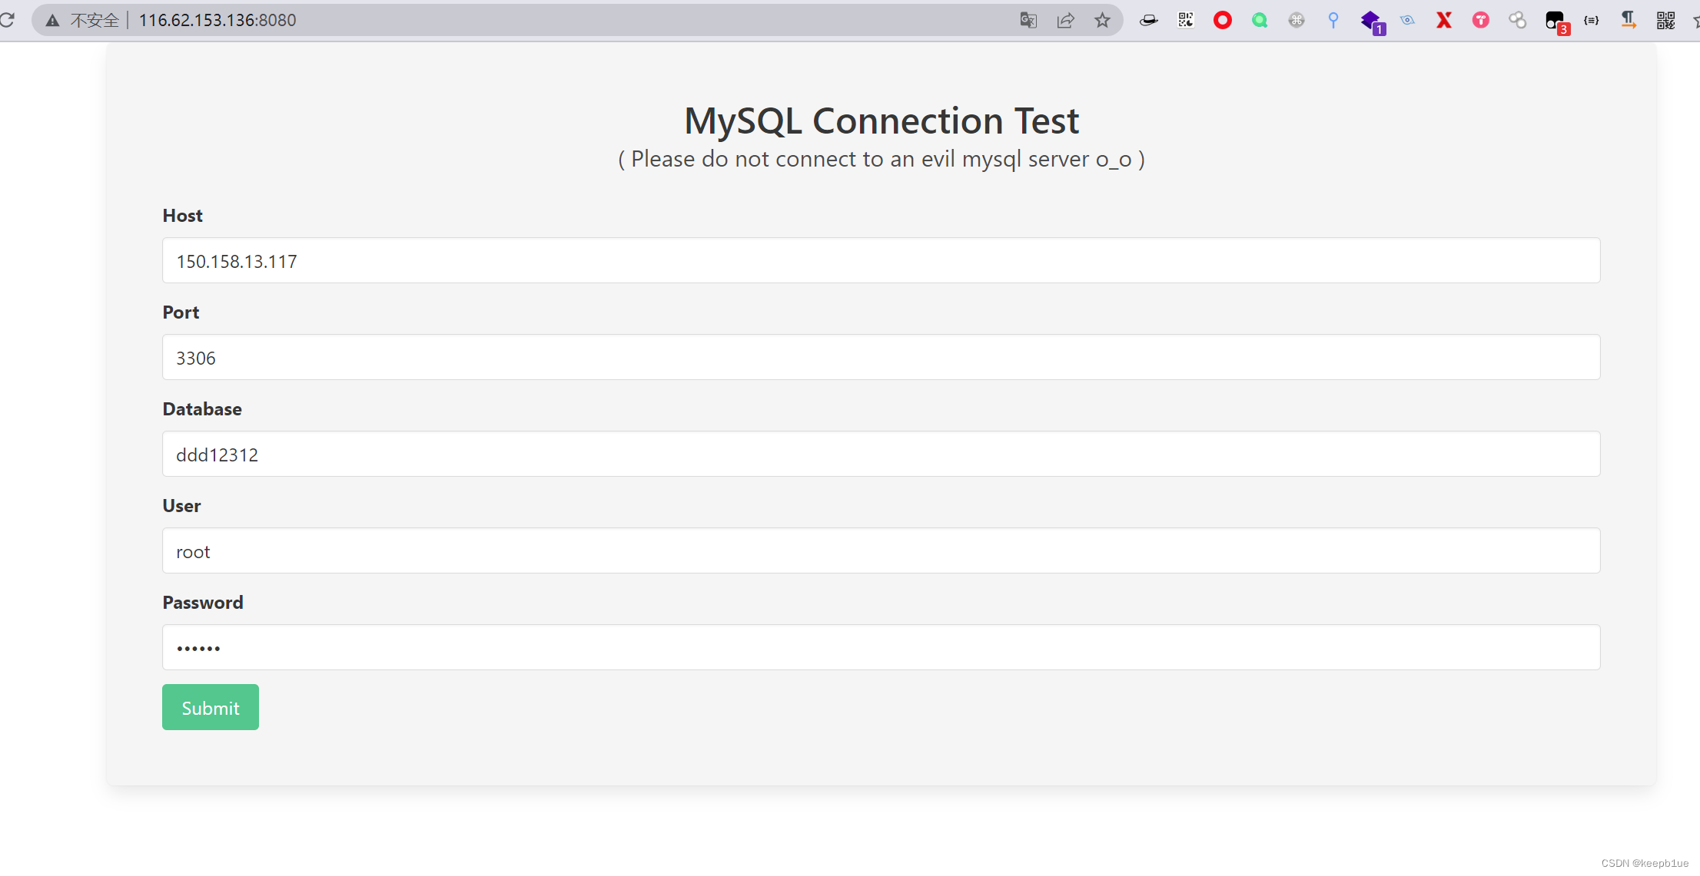This screenshot has width=1700, height=876.
Task: Click the browser reload button
Action: coord(7,20)
